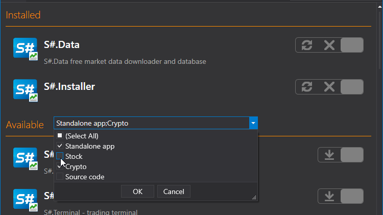Collapse the filter dropdown using blue arrow
The width and height of the screenshot is (383, 215).
click(253, 123)
